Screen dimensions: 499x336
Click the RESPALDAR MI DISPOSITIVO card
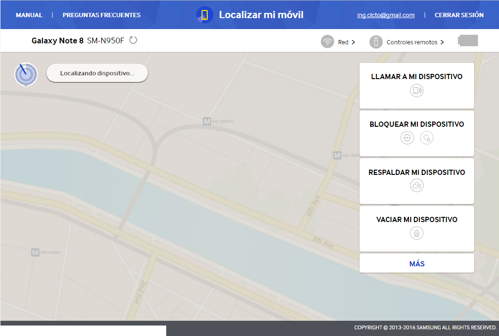click(x=416, y=181)
